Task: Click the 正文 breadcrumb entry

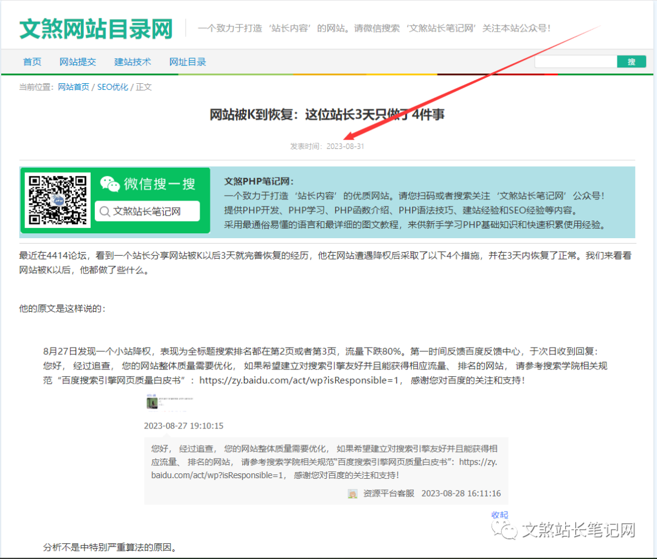Action: click(144, 87)
